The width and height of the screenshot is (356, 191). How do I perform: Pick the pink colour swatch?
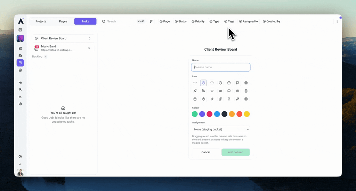(x=209, y=114)
